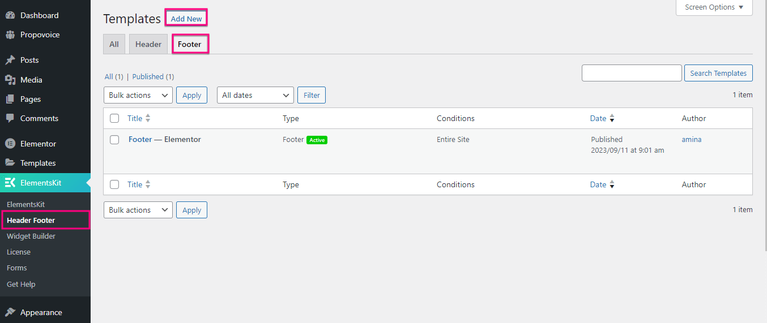Click the Published (1) filter link
This screenshot has height=323, width=767.
[x=153, y=76]
